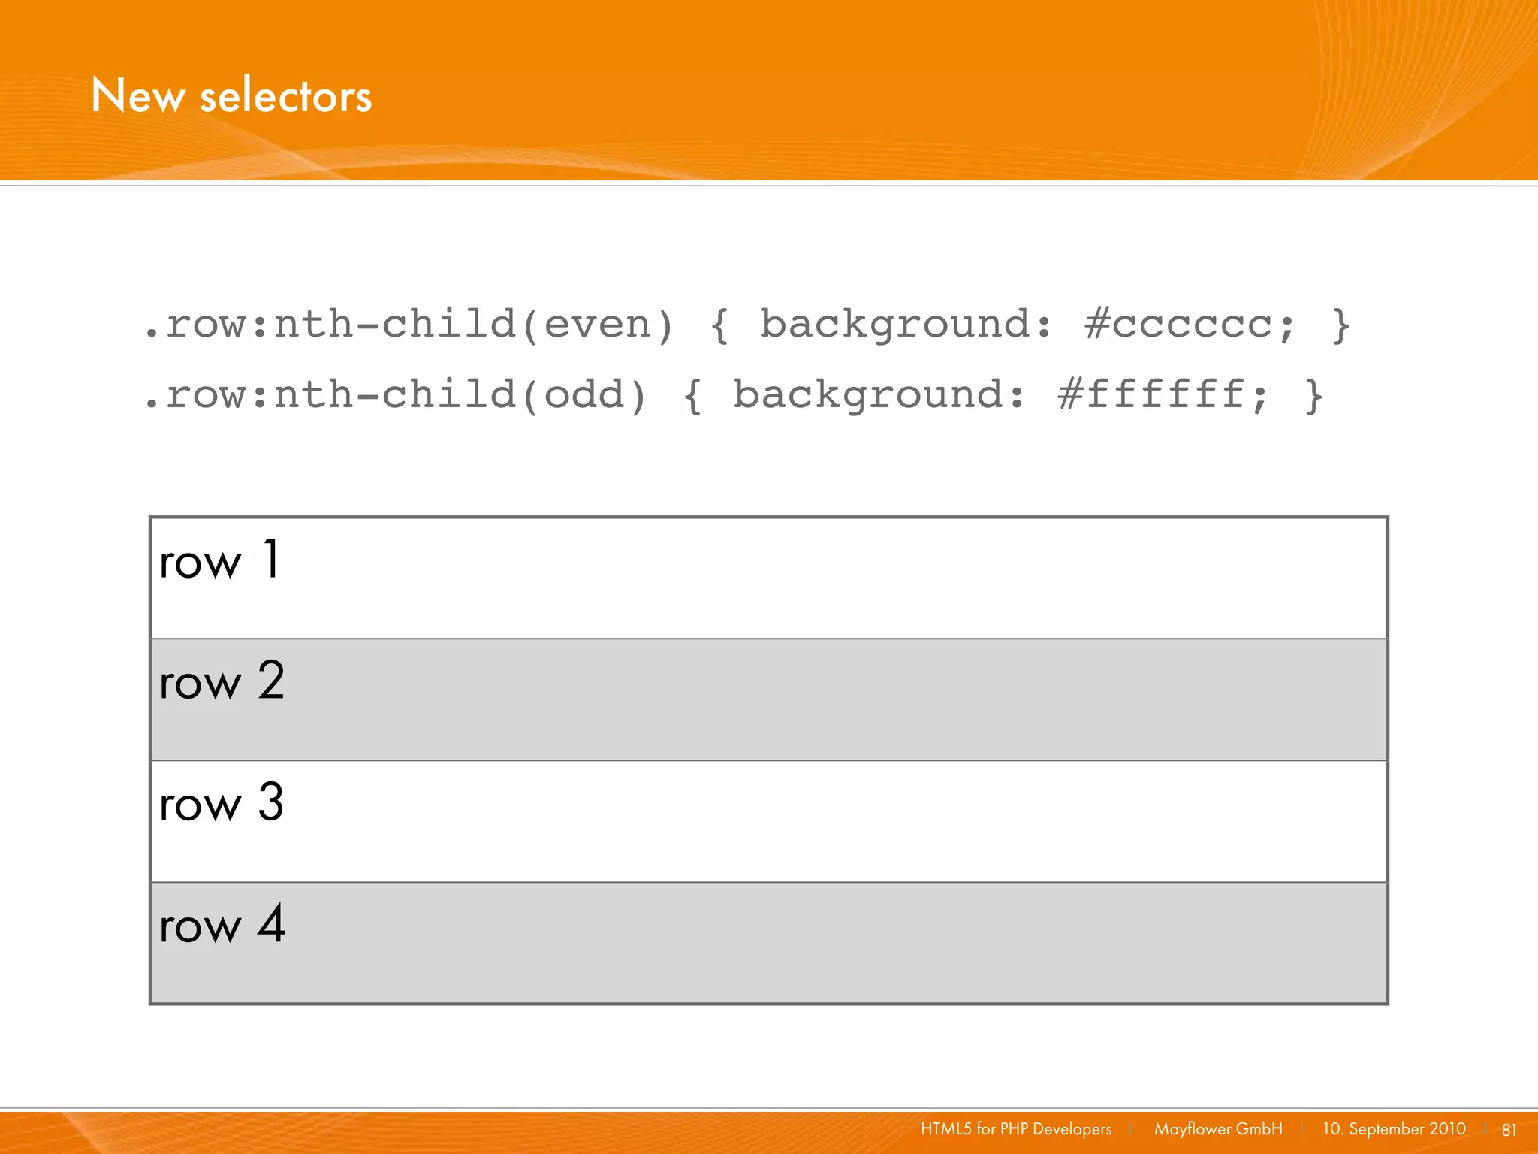Image resolution: width=1538 pixels, height=1154 pixels.
Task: Select the gray "row 2" table row
Action: [768, 699]
